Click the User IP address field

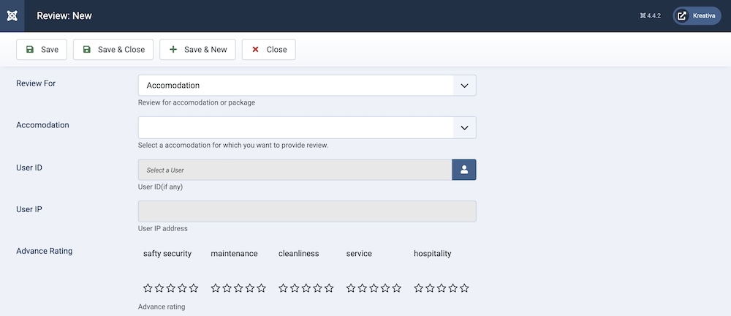point(307,211)
